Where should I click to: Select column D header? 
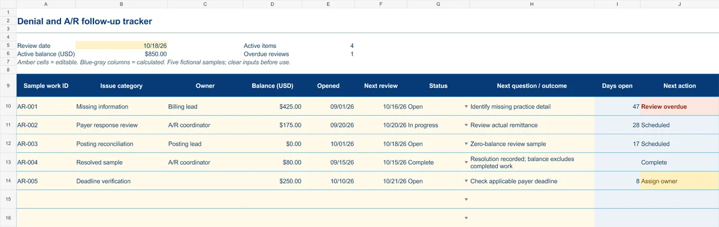click(273, 4)
